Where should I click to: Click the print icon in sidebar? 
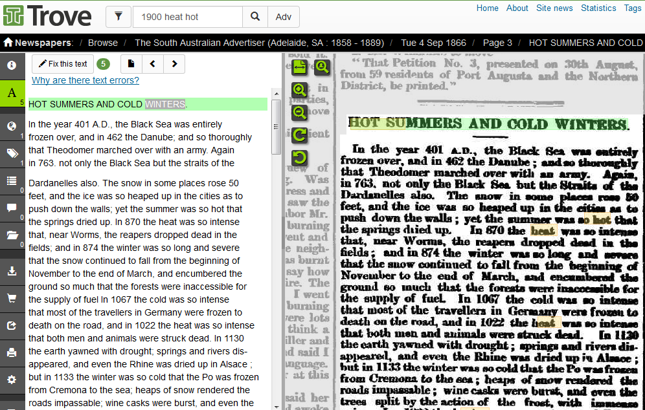coord(12,352)
